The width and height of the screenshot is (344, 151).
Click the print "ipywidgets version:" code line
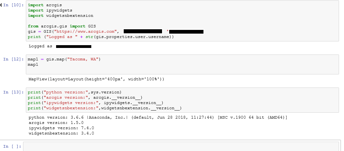95,103
